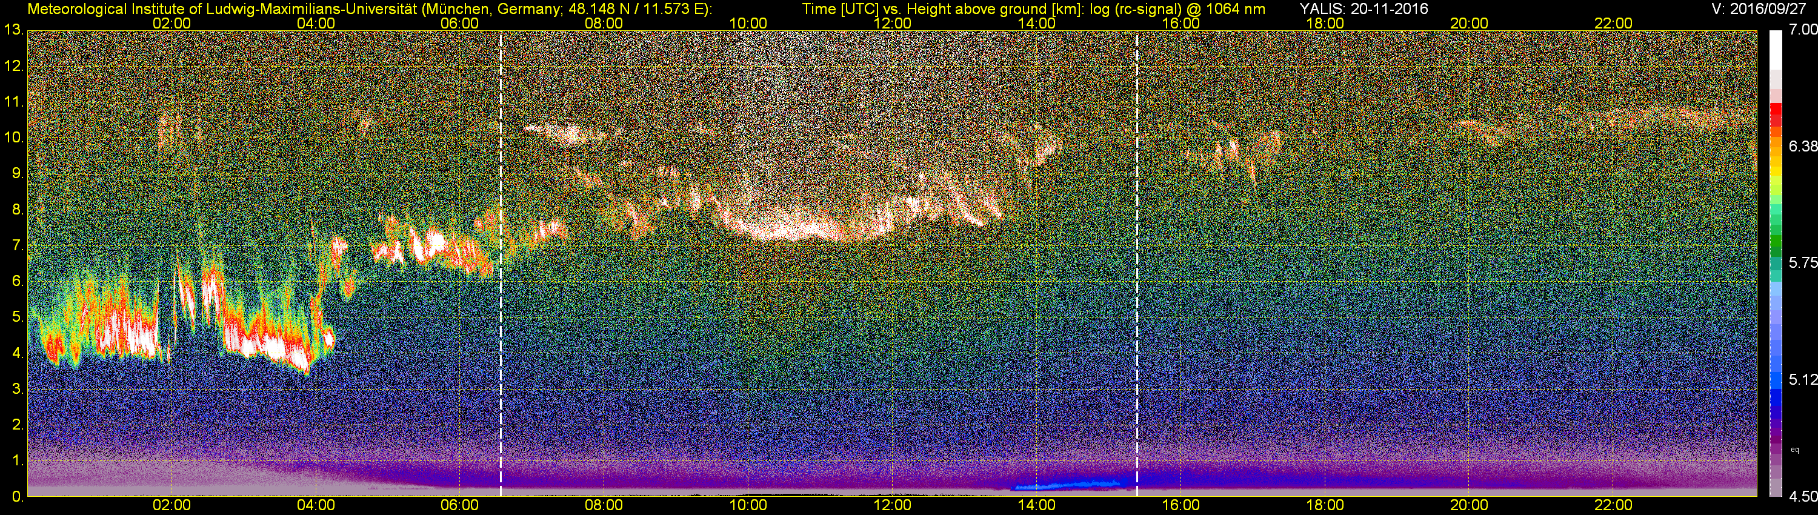Select the 20:00 tick label on the bottom axis
The height and width of the screenshot is (515, 1818).
pyautogui.click(x=1470, y=505)
